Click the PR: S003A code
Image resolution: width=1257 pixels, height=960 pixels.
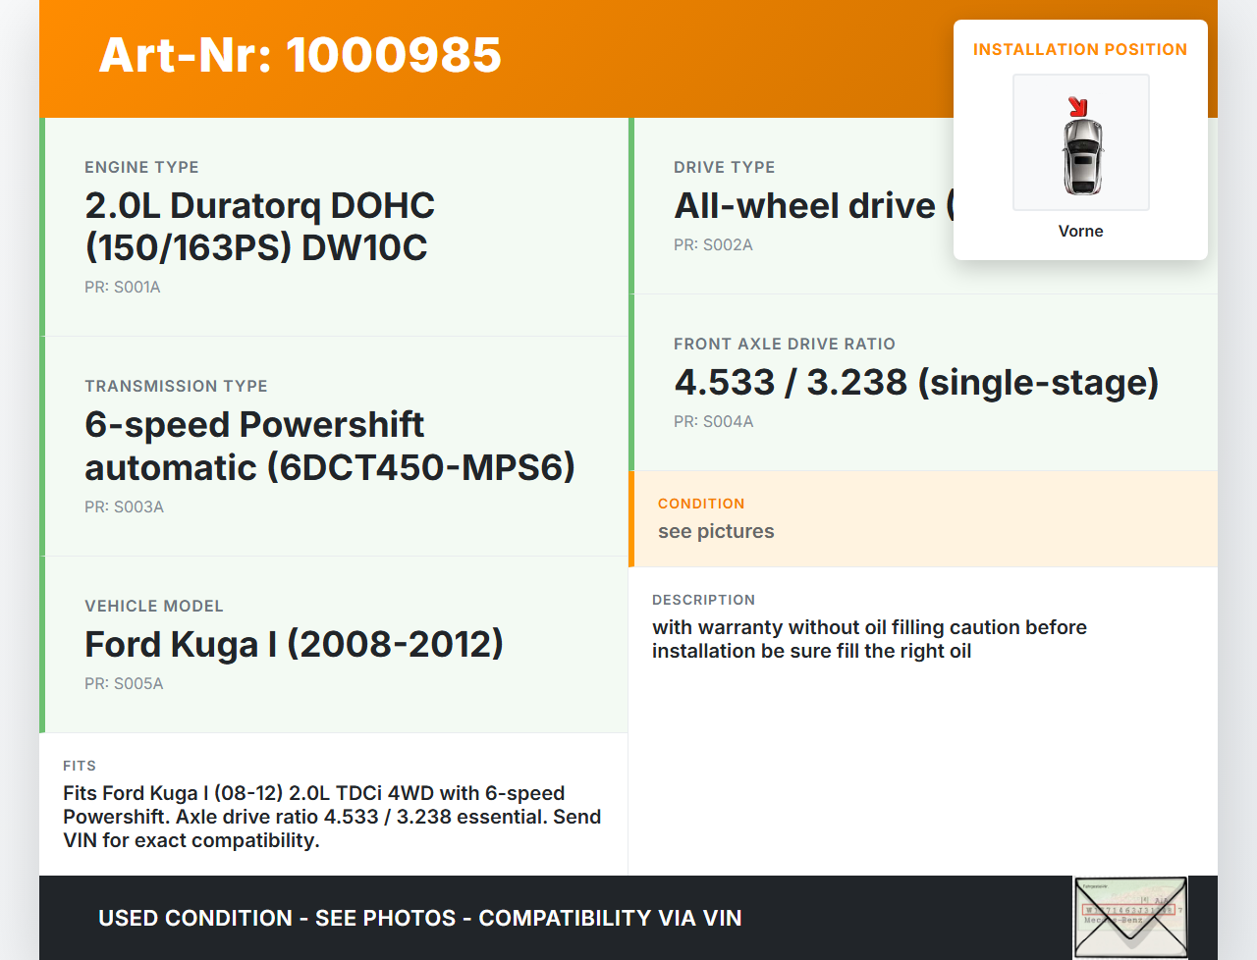(x=124, y=507)
